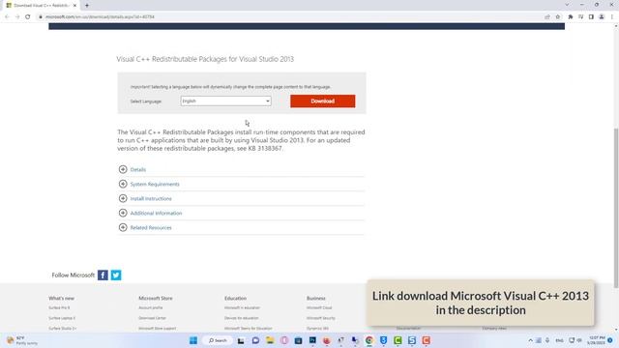Image resolution: width=619 pixels, height=348 pixels.
Task: Open a new tab with the plus button
Action: (x=87, y=6)
